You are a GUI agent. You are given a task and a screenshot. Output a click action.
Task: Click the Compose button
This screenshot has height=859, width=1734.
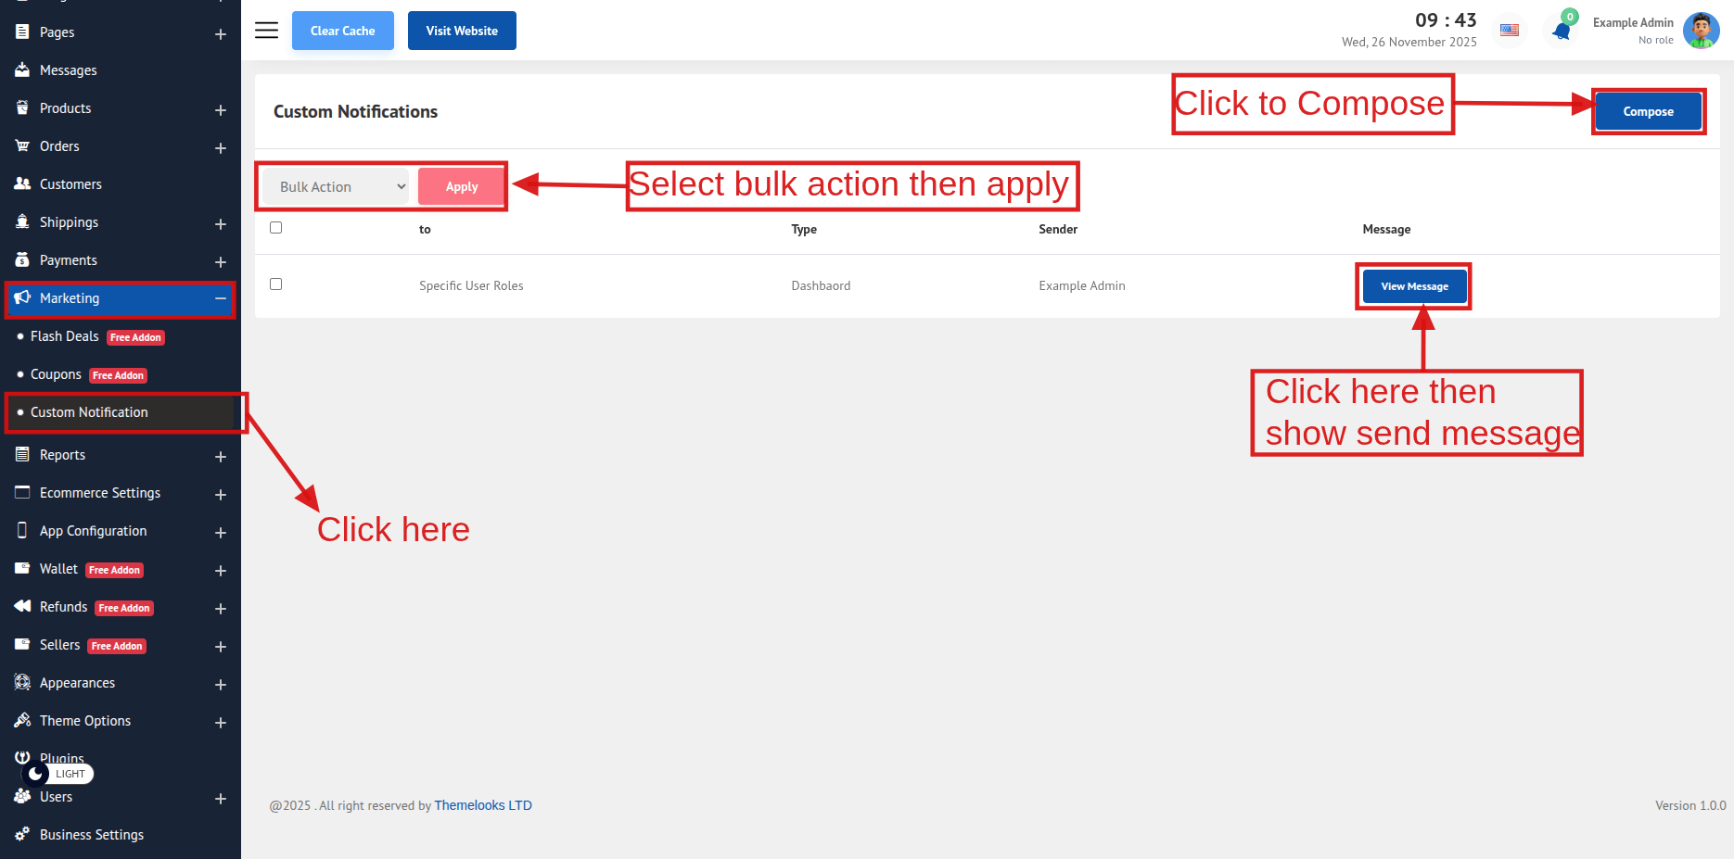(1648, 111)
